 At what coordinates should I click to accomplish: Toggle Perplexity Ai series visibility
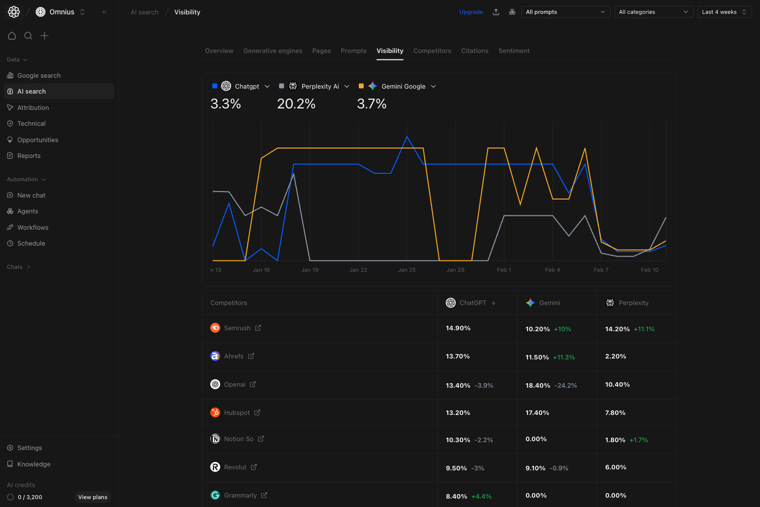[x=282, y=86]
